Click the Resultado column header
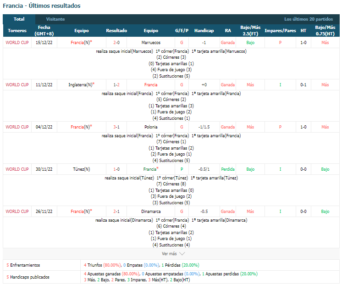The height and width of the screenshot is (285, 342). click(116, 31)
